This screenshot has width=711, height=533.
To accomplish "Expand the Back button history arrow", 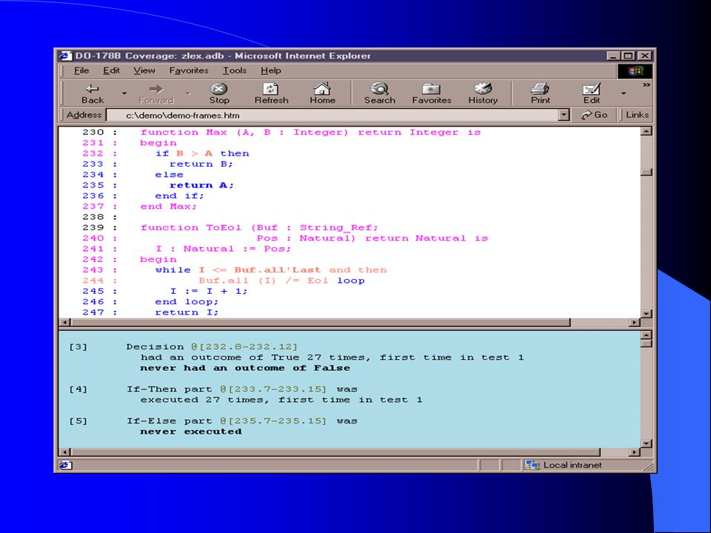I will click(x=124, y=93).
